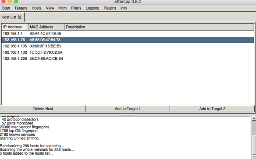Open the Info menu

(x=124, y=8)
